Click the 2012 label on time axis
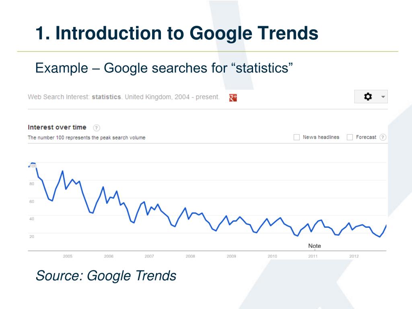Image resolution: width=412 pixels, height=309 pixels. click(354, 256)
